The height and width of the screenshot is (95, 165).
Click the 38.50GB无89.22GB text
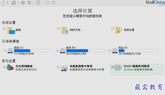[76, 54]
